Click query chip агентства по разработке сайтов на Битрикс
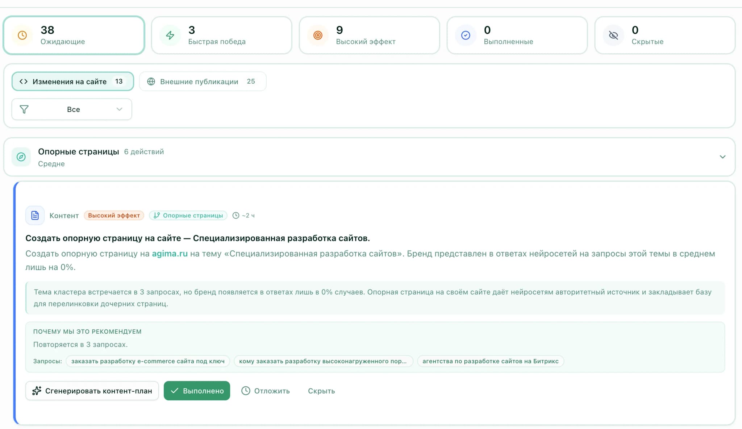Screen dimensions: 742x429 (x=490, y=361)
